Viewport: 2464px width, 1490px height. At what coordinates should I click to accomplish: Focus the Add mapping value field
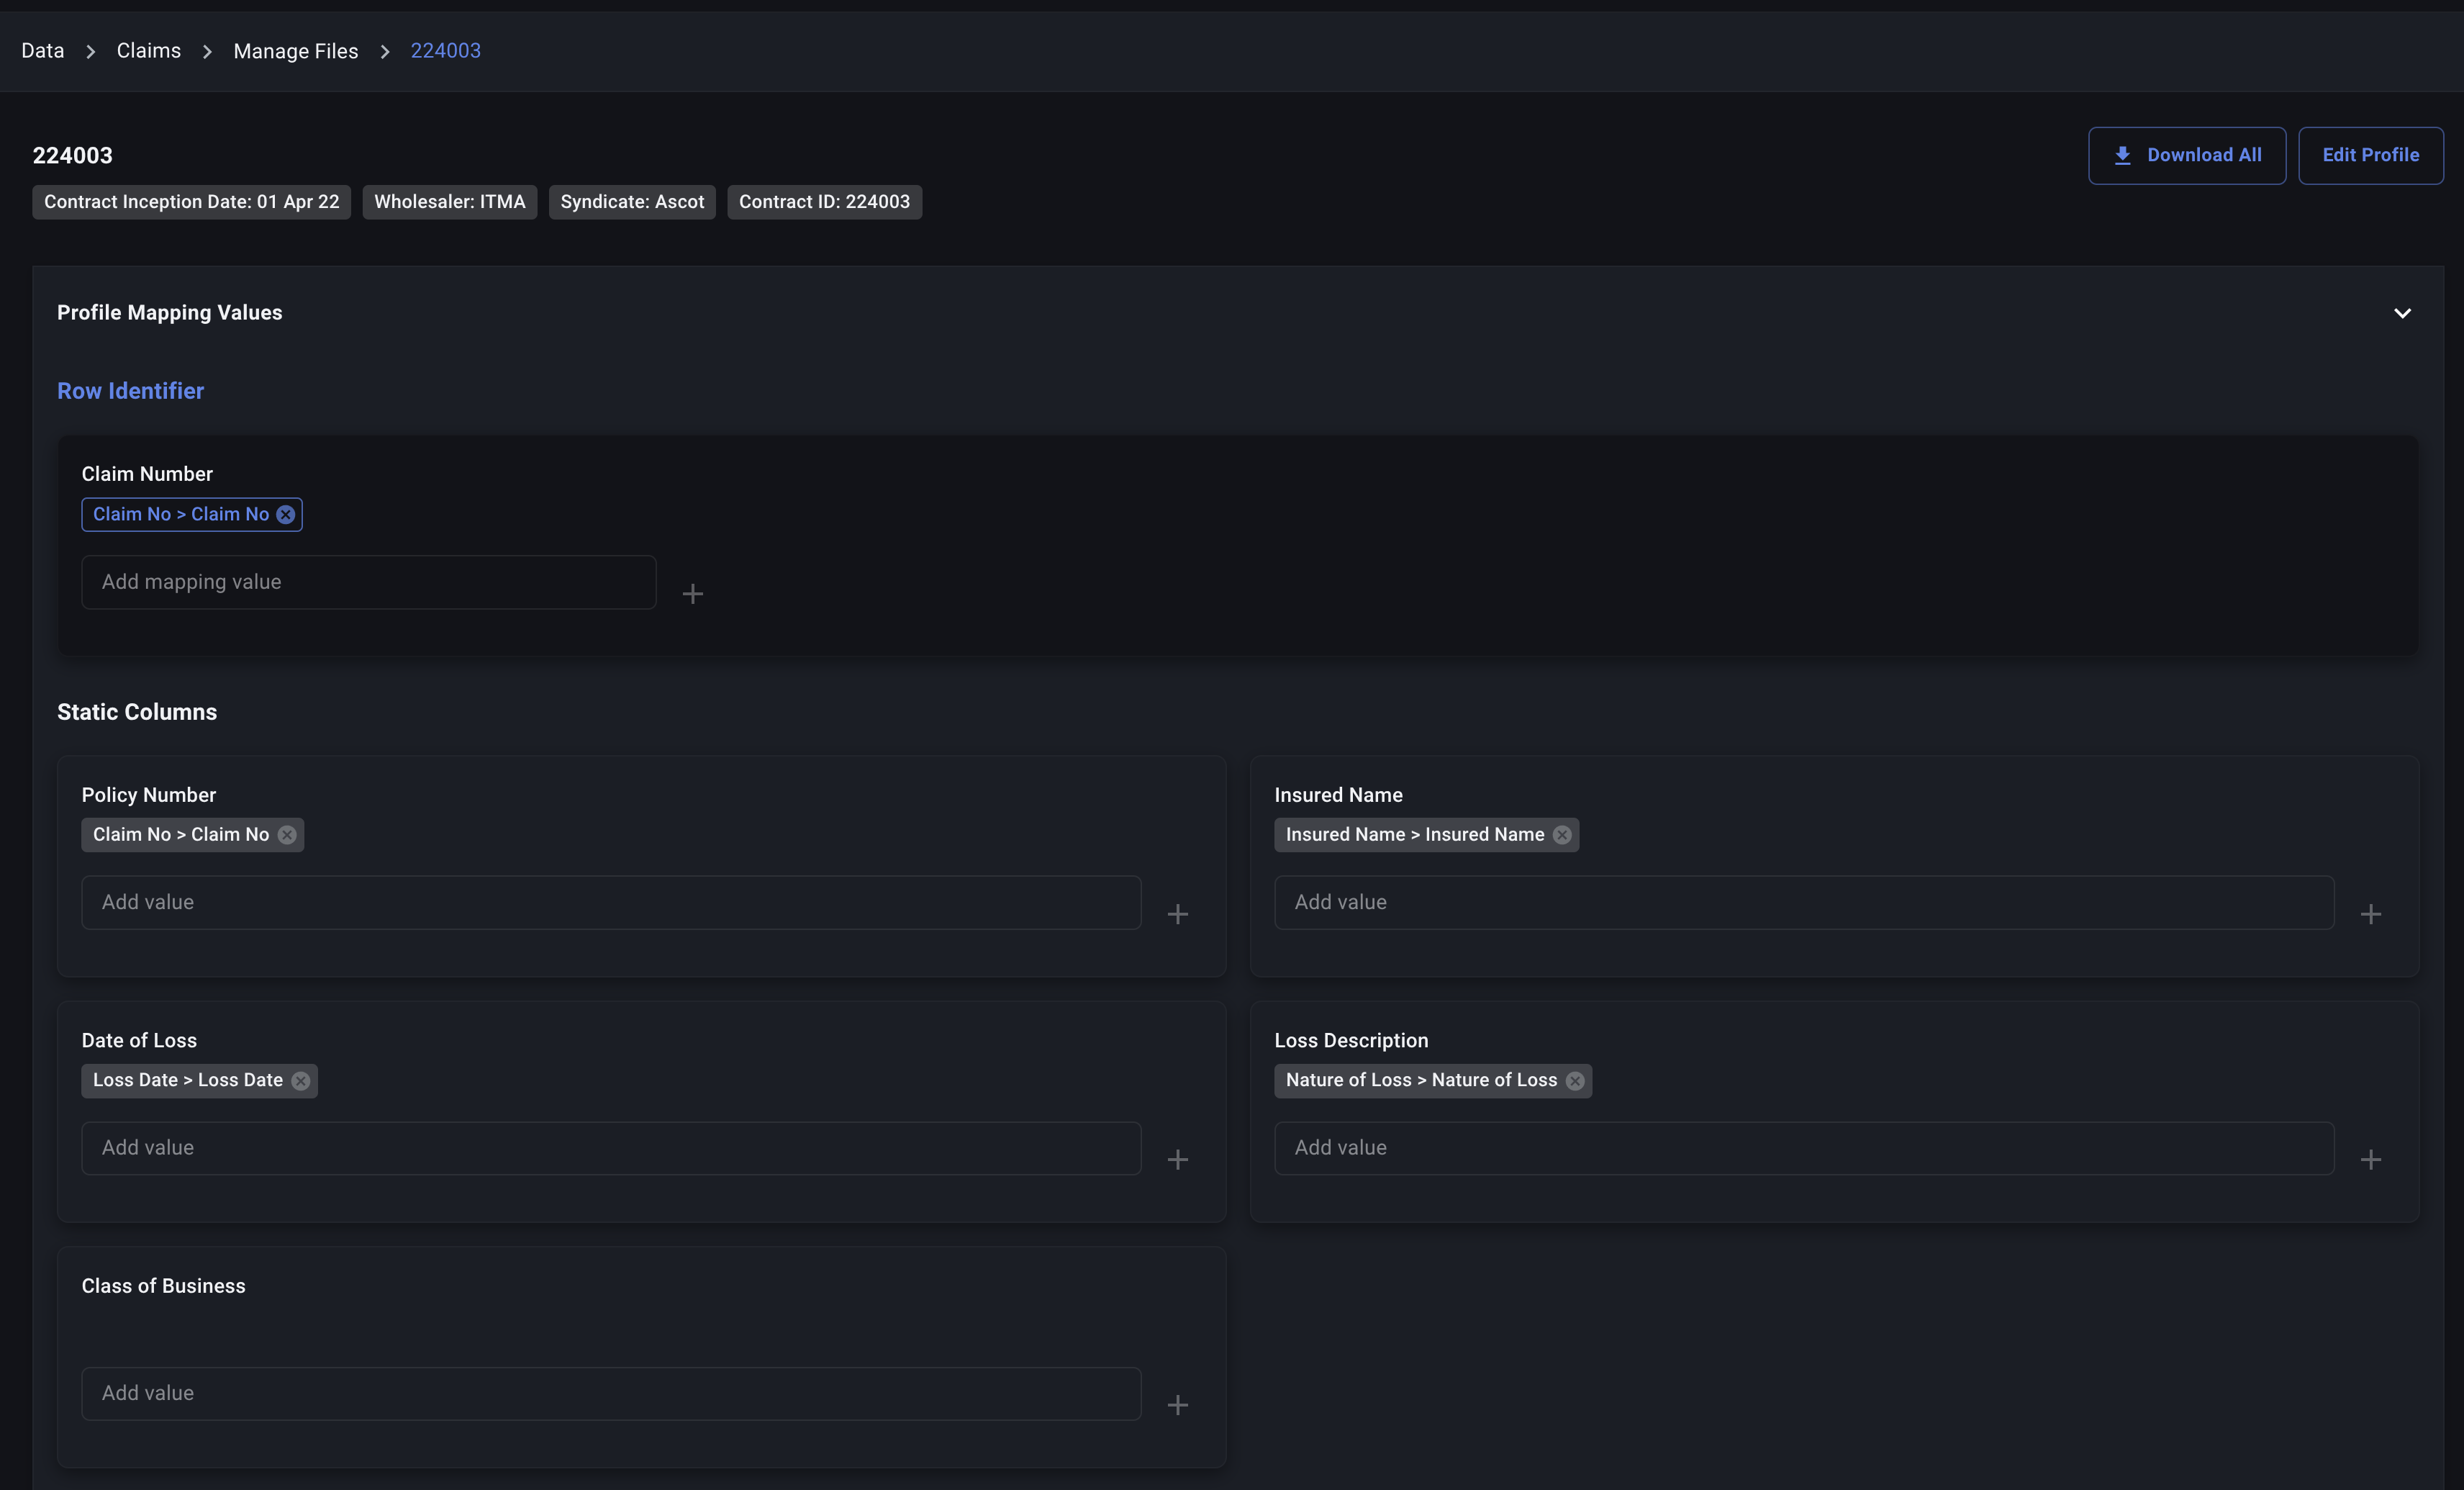point(368,582)
